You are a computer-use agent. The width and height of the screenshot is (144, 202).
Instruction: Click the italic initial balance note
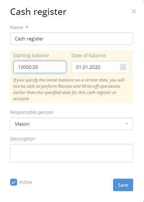(x=69, y=89)
